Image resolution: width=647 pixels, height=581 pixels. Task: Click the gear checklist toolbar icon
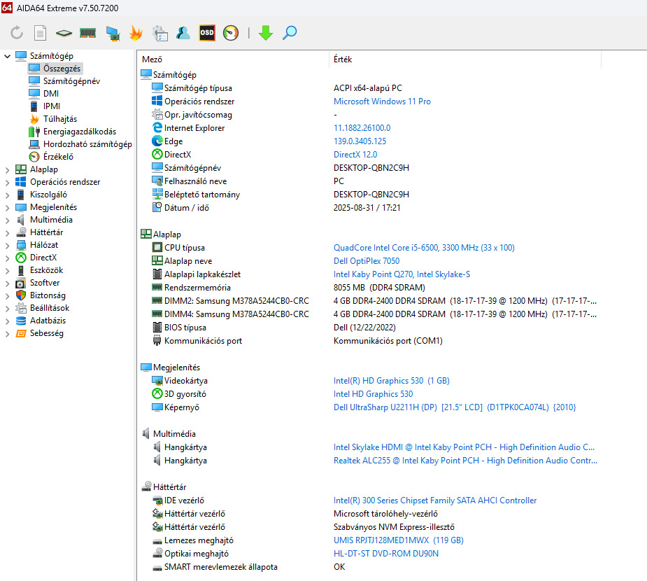(159, 33)
